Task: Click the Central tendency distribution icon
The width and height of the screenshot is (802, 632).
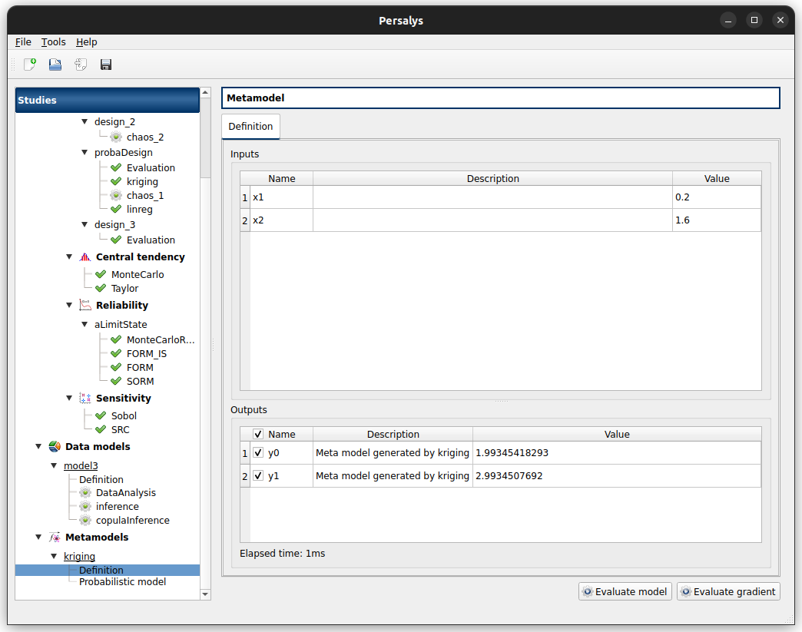Action: [x=85, y=257]
